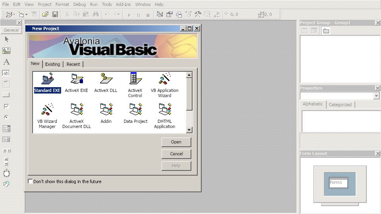Open Project Explorer from the toolbar
This screenshot has height=214, width=381.
tap(160, 15)
